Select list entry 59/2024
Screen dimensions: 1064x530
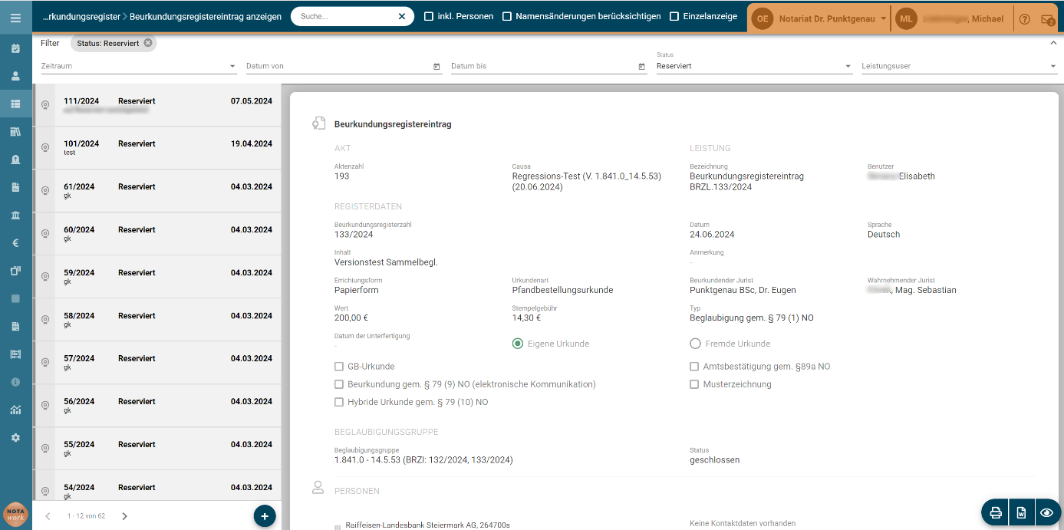157,277
